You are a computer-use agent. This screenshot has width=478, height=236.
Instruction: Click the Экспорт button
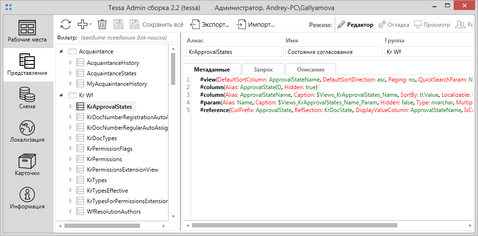210,24
